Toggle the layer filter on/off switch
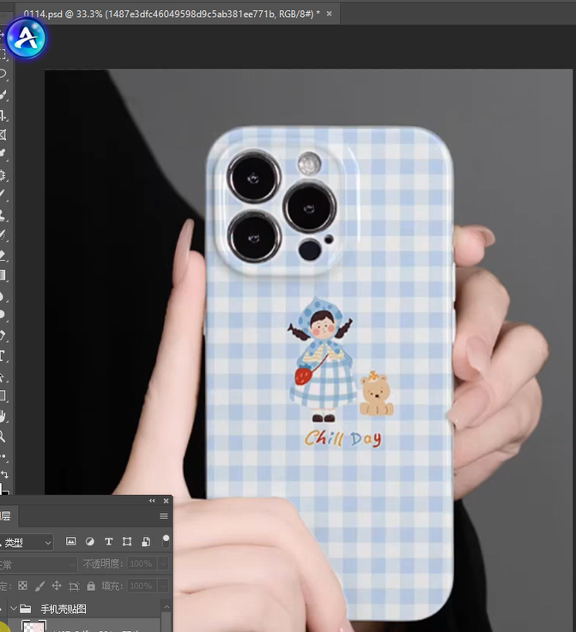 point(166,541)
